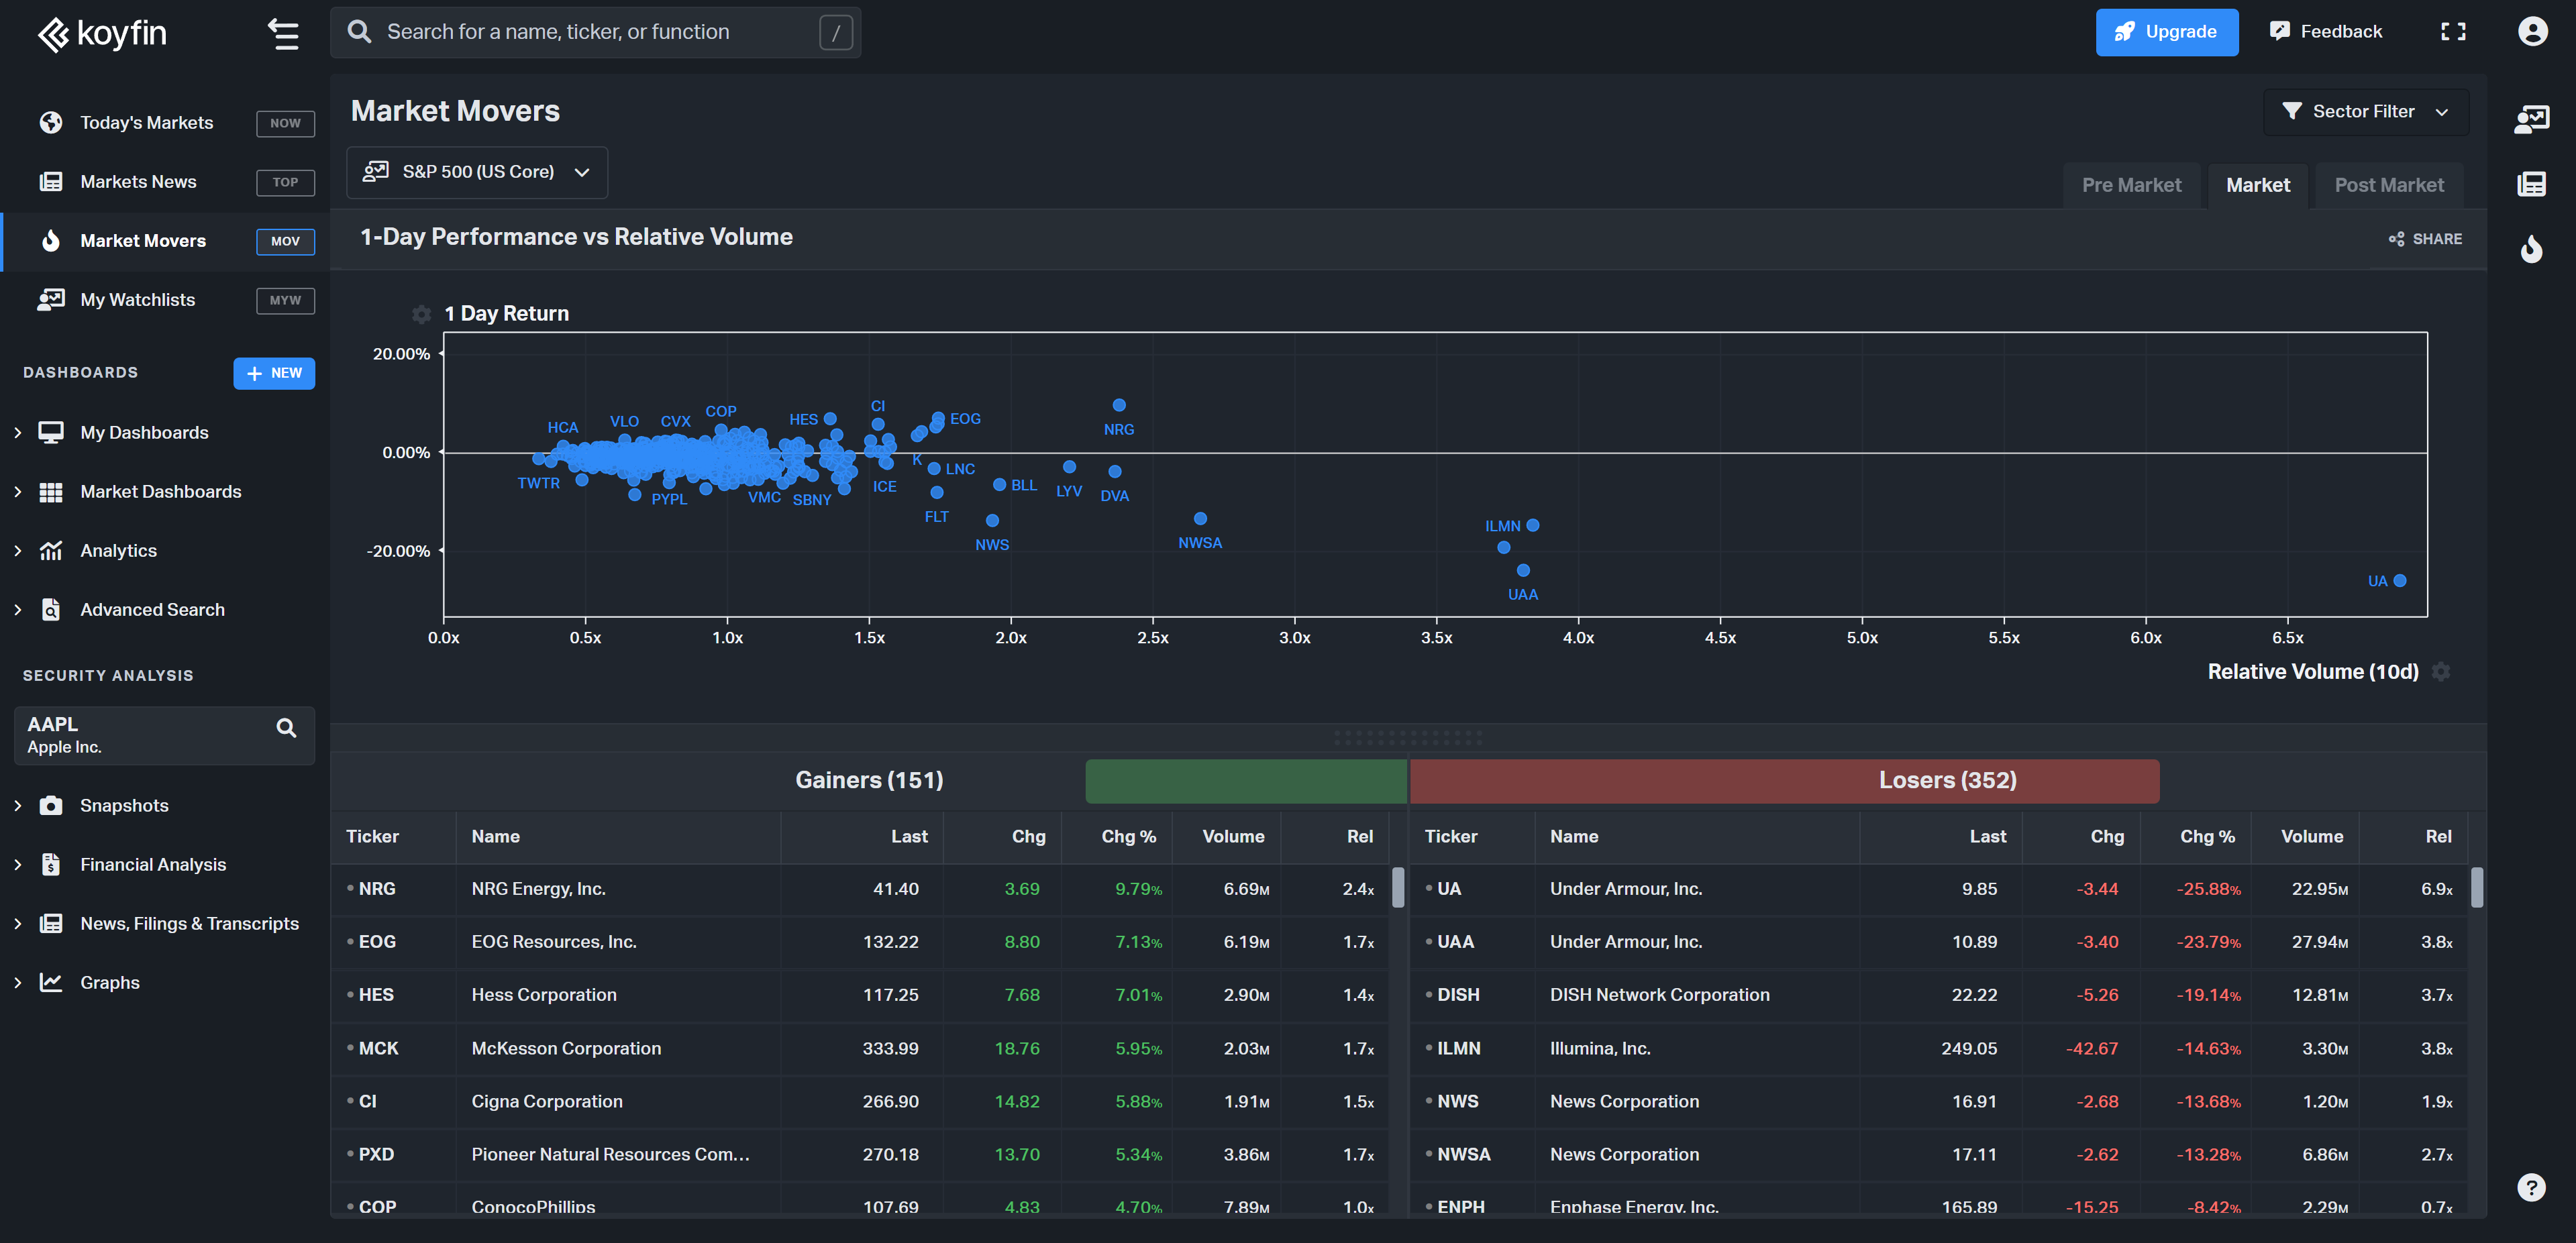Expand Analytics section
The width and height of the screenshot is (2576, 1243).
[x=18, y=551]
